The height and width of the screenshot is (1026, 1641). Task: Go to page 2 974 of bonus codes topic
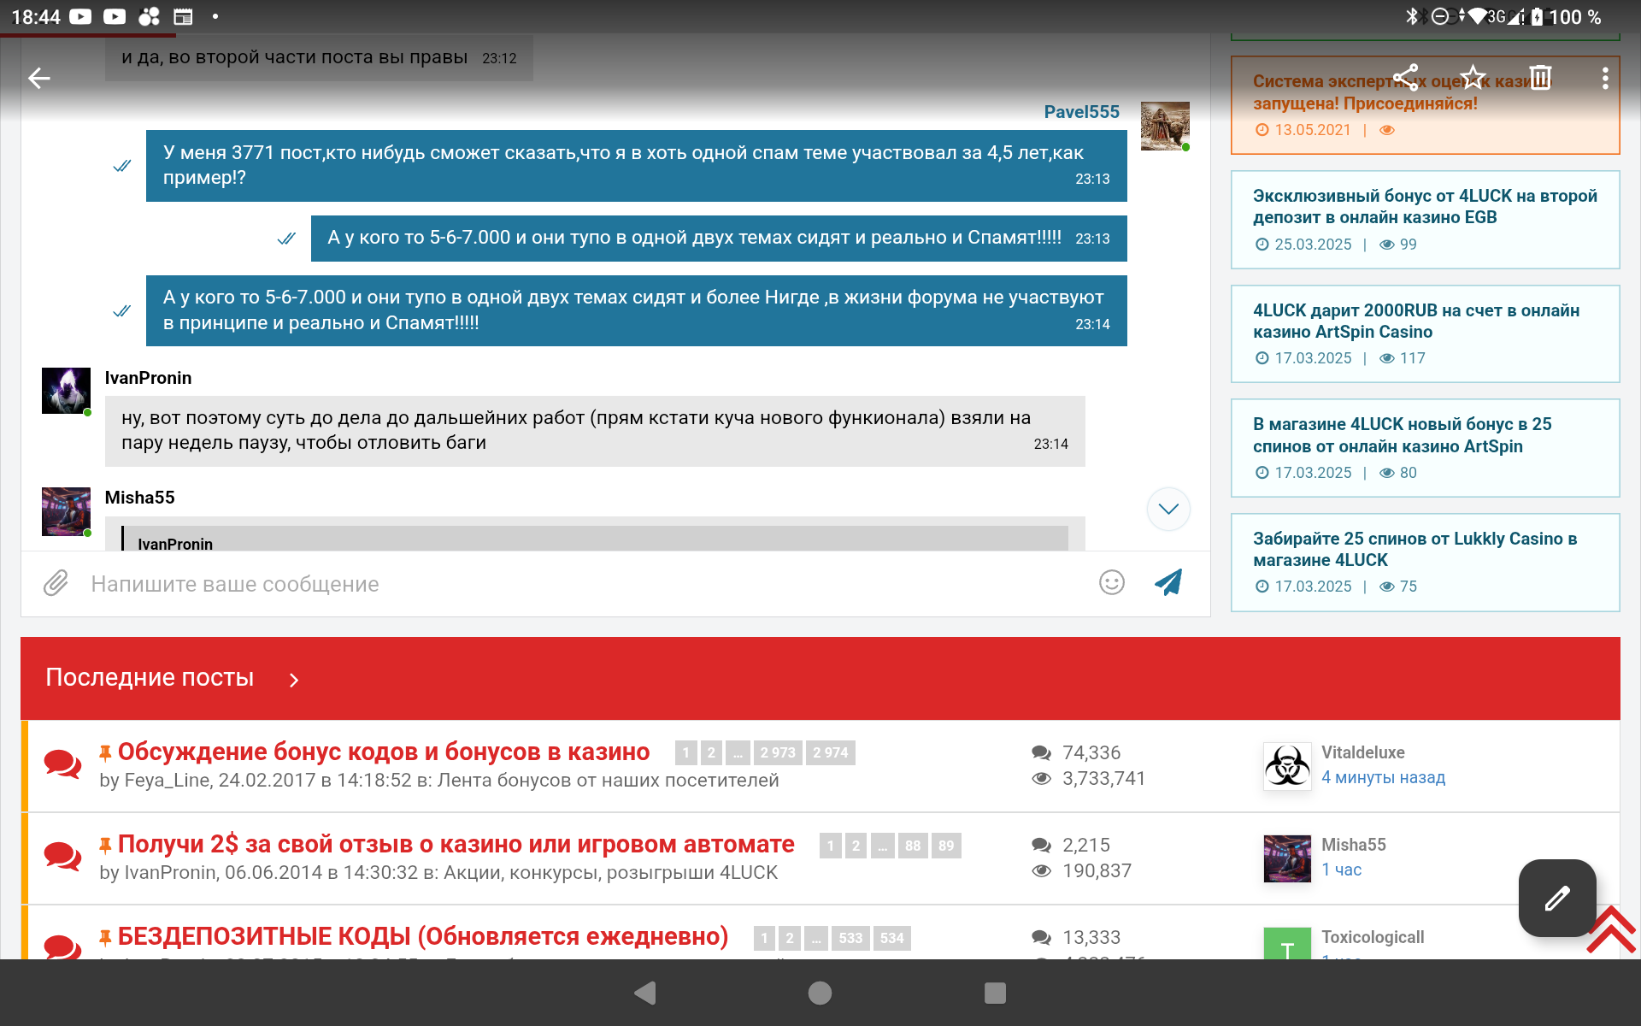830,752
